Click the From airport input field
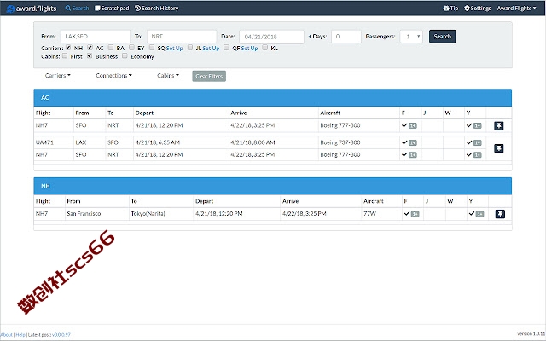 click(x=96, y=37)
